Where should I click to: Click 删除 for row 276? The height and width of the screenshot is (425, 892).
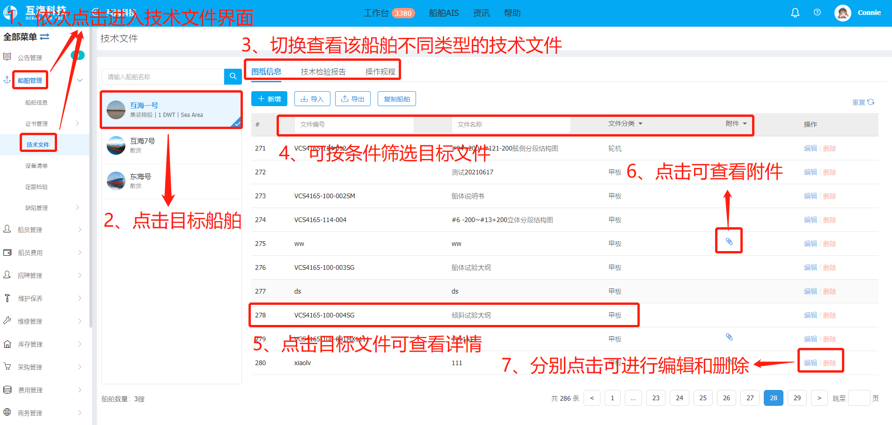click(830, 267)
